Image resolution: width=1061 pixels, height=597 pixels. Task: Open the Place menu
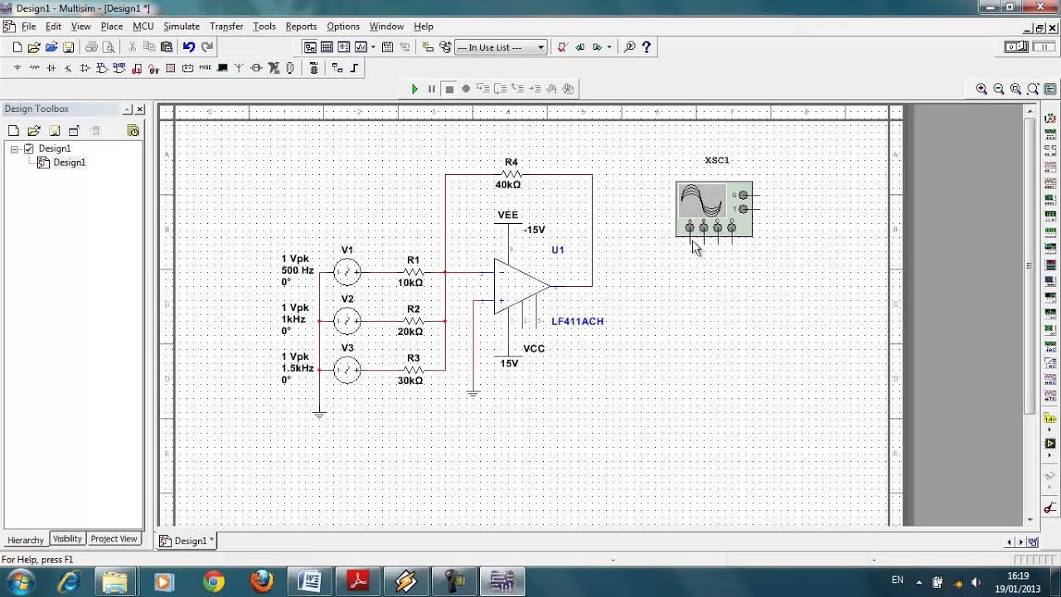click(112, 27)
